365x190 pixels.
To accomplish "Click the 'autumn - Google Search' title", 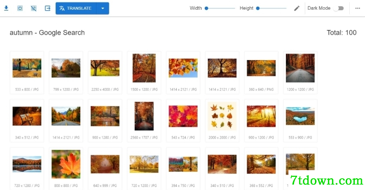I will (x=47, y=33).
